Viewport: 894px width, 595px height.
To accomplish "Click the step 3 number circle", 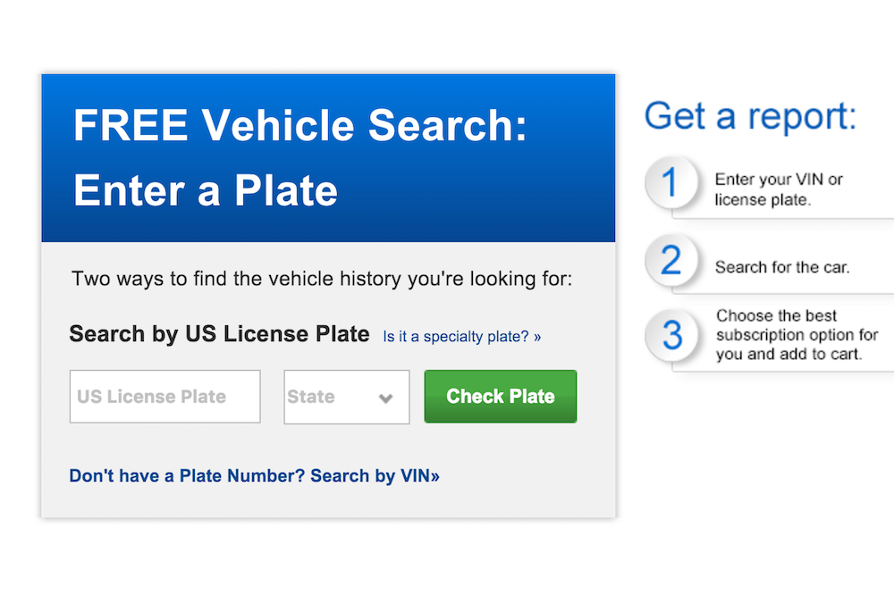I will pyautogui.click(x=671, y=334).
